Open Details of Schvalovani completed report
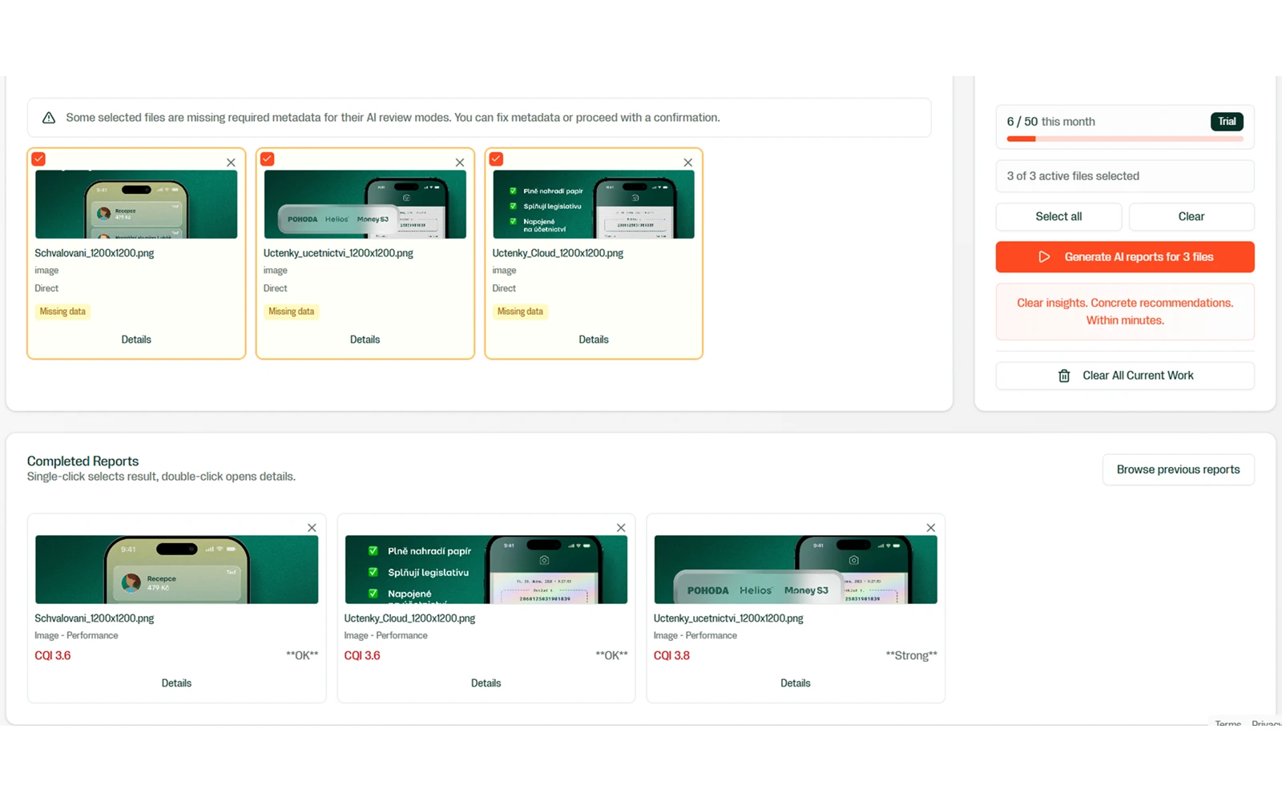The height and width of the screenshot is (801, 1282). (x=176, y=683)
